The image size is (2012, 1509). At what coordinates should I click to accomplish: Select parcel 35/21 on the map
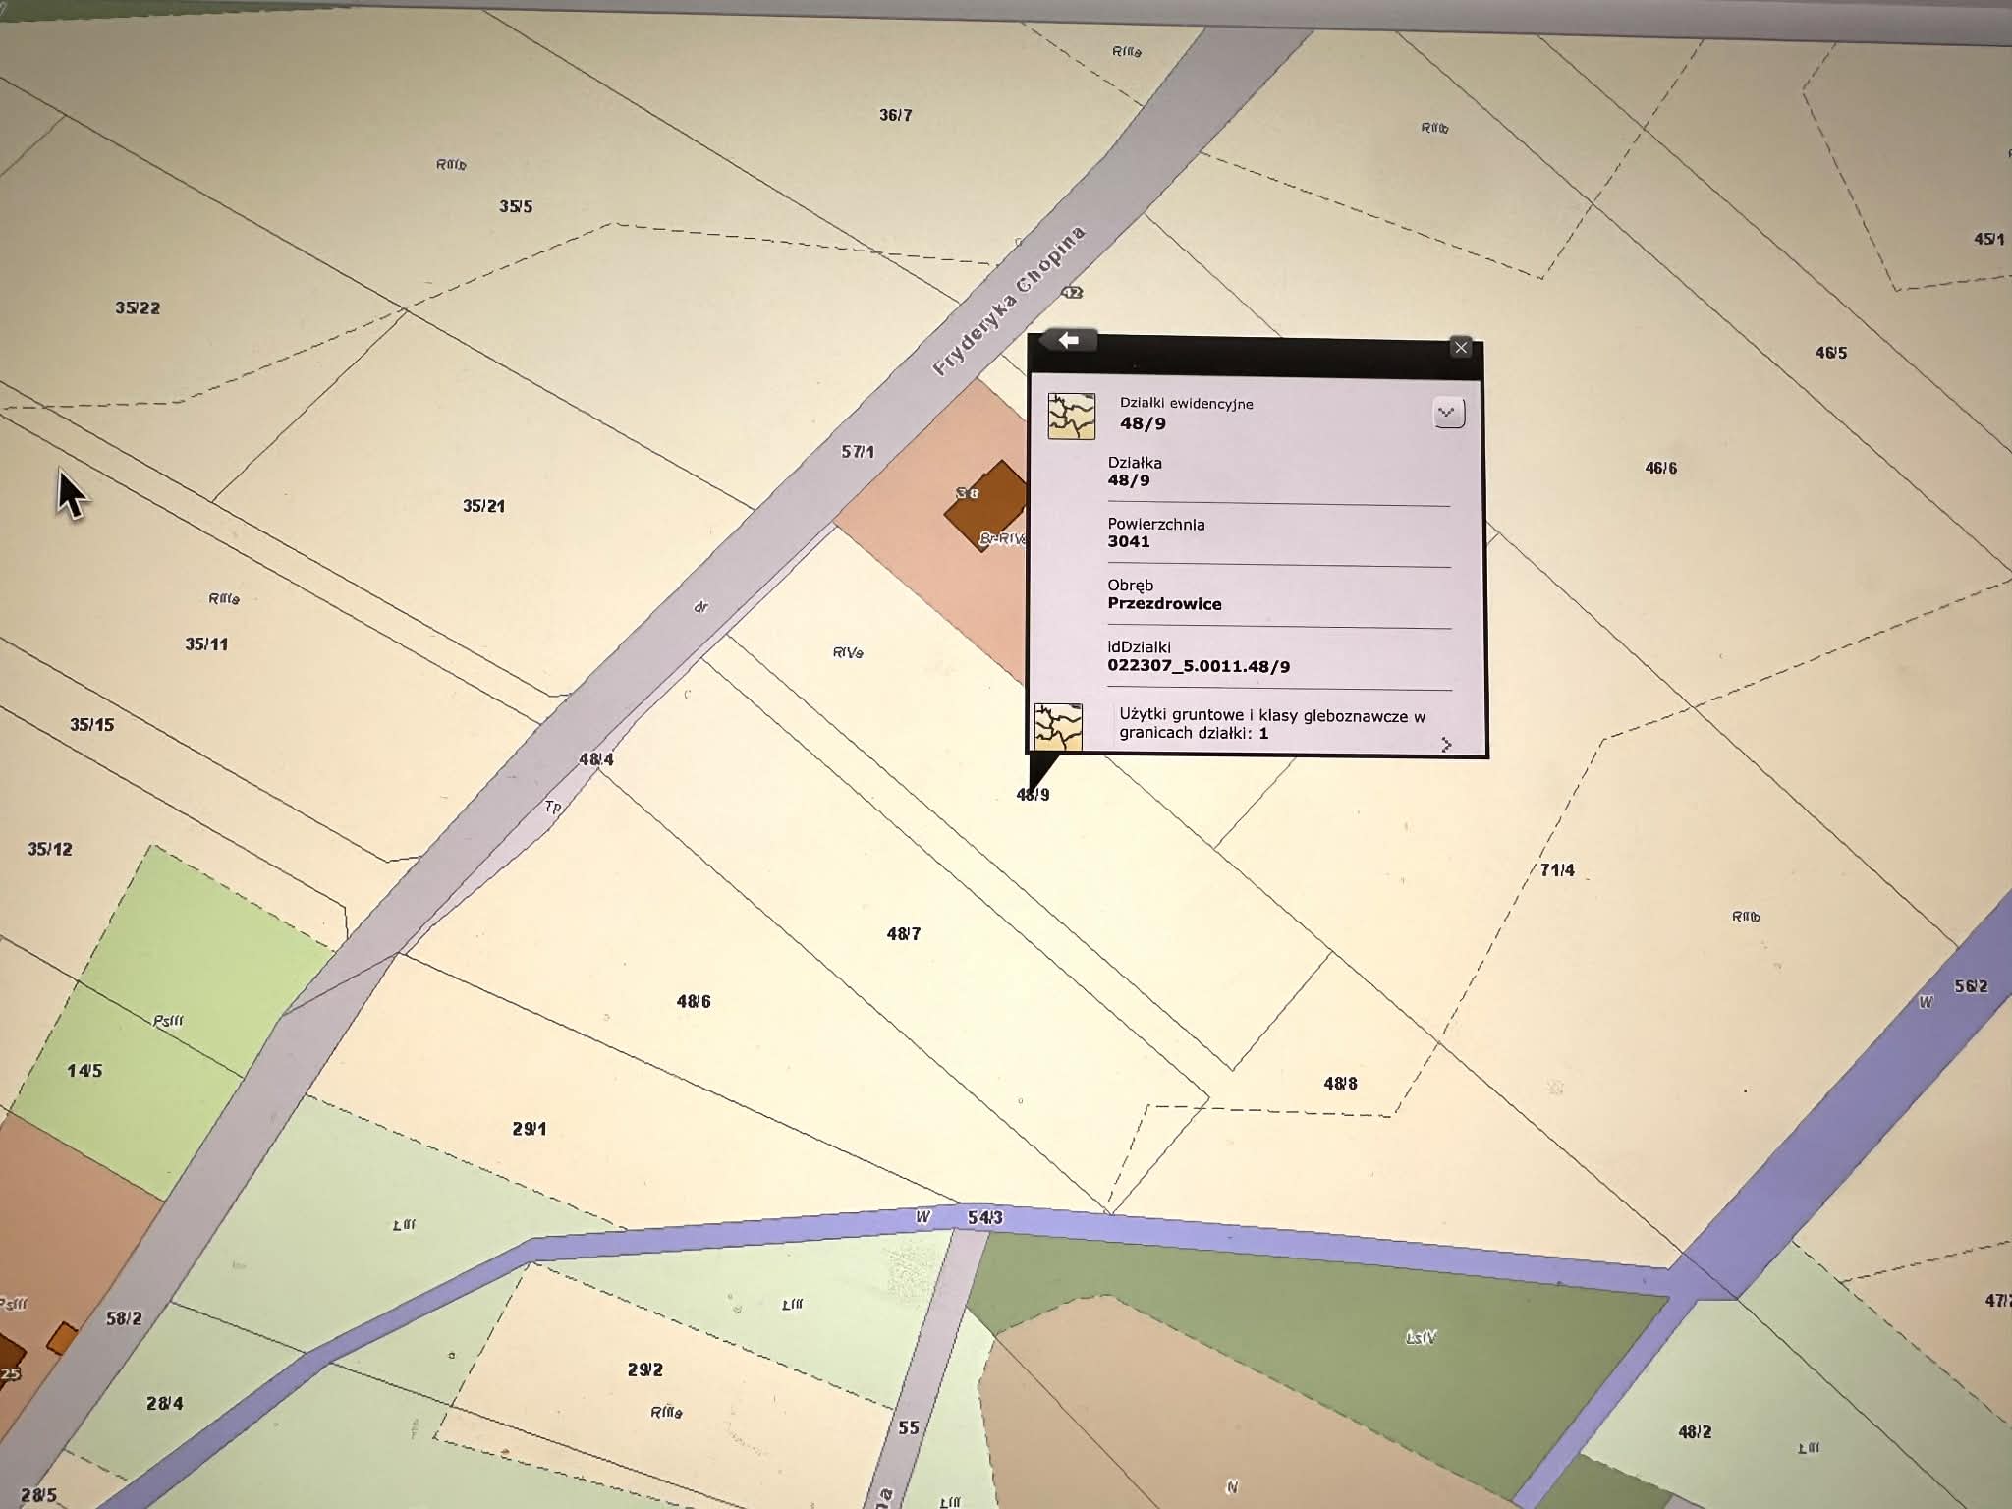pyautogui.click(x=482, y=506)
